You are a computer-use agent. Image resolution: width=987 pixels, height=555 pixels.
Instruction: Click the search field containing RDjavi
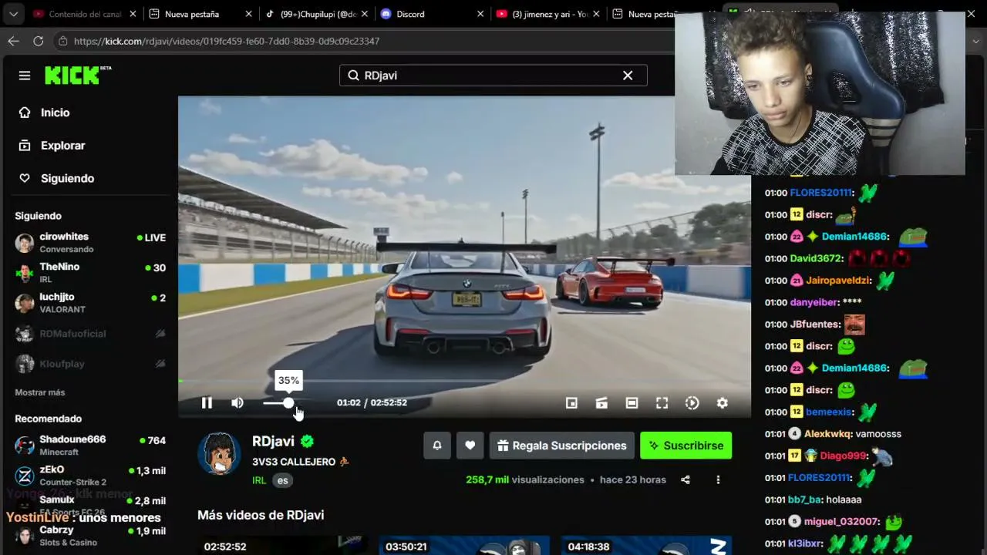point(493,76)
